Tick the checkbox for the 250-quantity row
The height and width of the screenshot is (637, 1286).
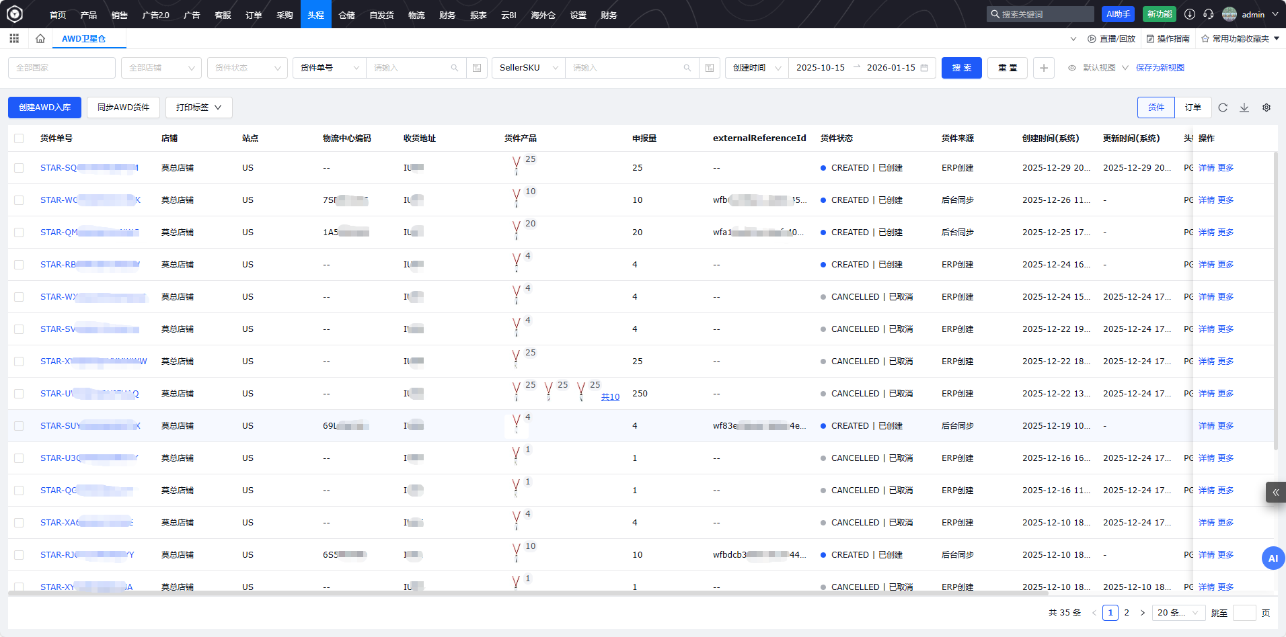point(19,394)
